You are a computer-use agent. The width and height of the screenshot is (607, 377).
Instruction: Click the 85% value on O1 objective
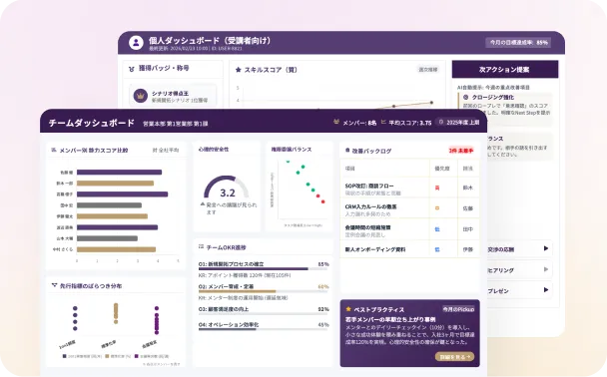point(323,264)
